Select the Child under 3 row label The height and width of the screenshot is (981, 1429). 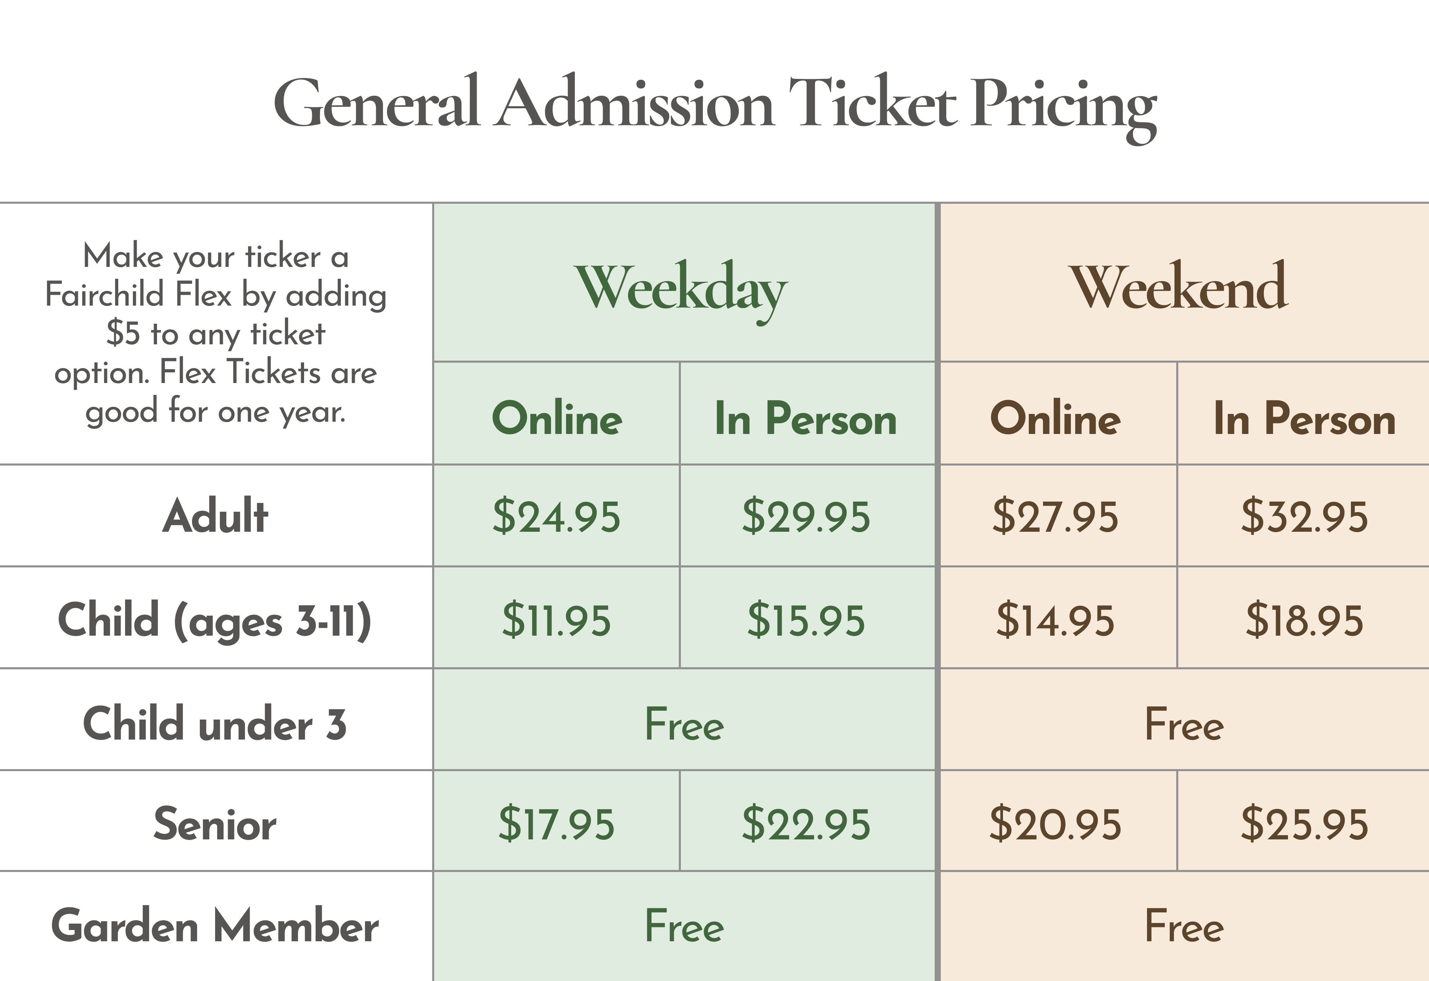click(215, 724)
